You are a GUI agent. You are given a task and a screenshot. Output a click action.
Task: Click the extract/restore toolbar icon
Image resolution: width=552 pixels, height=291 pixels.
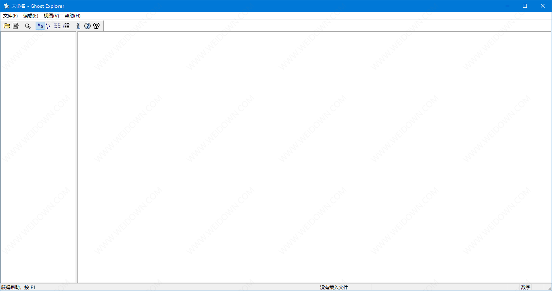[16, 26]
